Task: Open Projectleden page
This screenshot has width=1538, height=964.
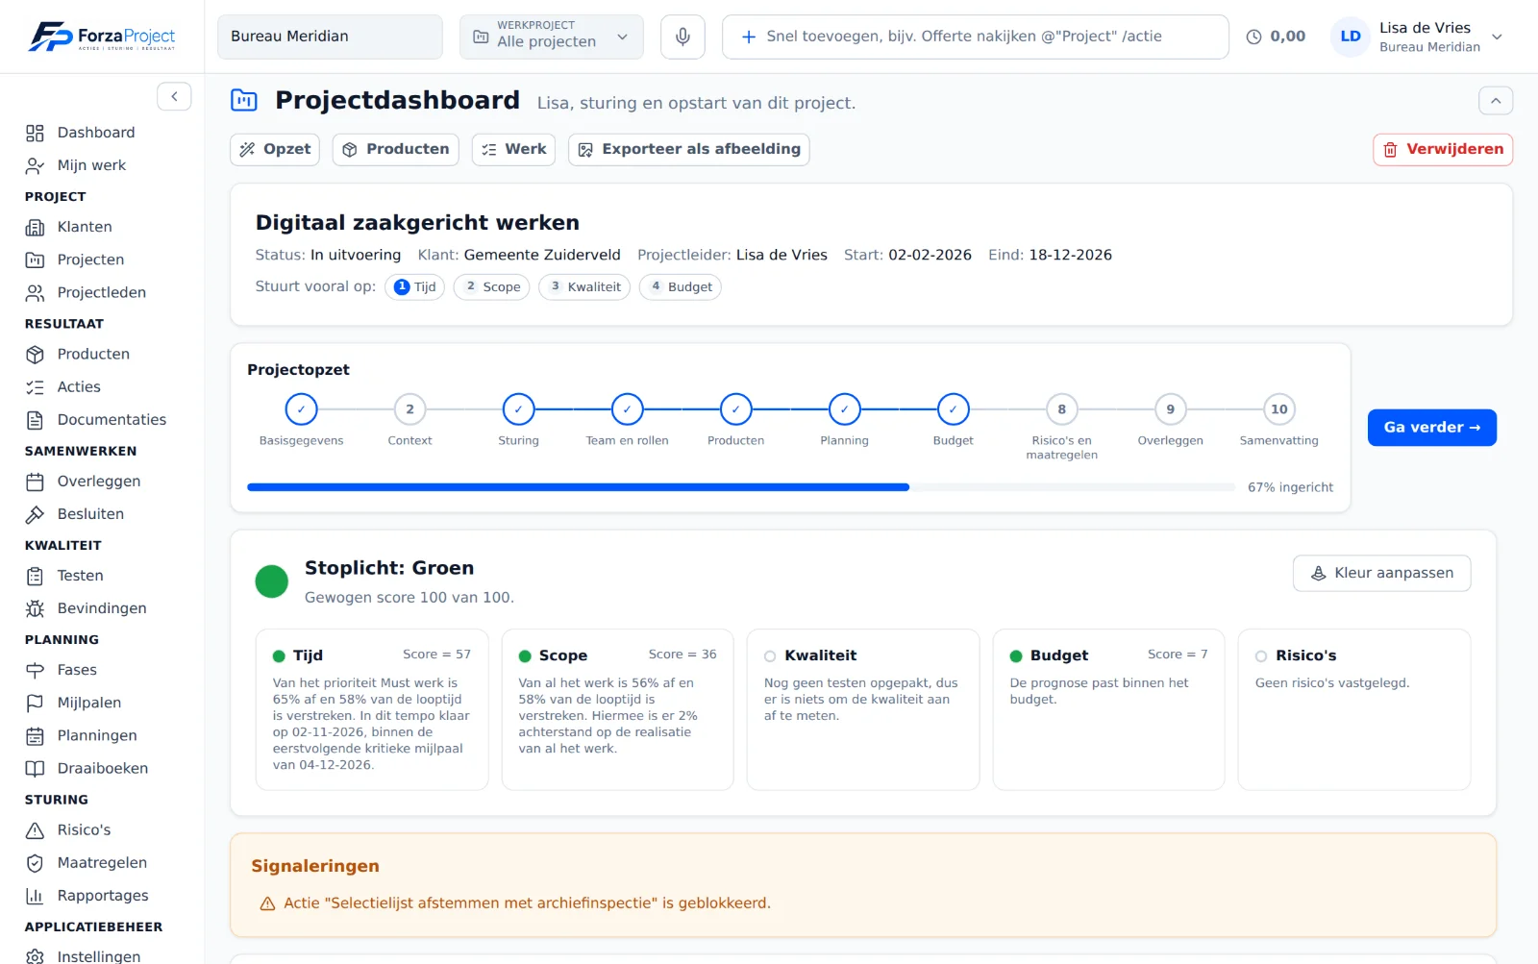Action: 101,292
